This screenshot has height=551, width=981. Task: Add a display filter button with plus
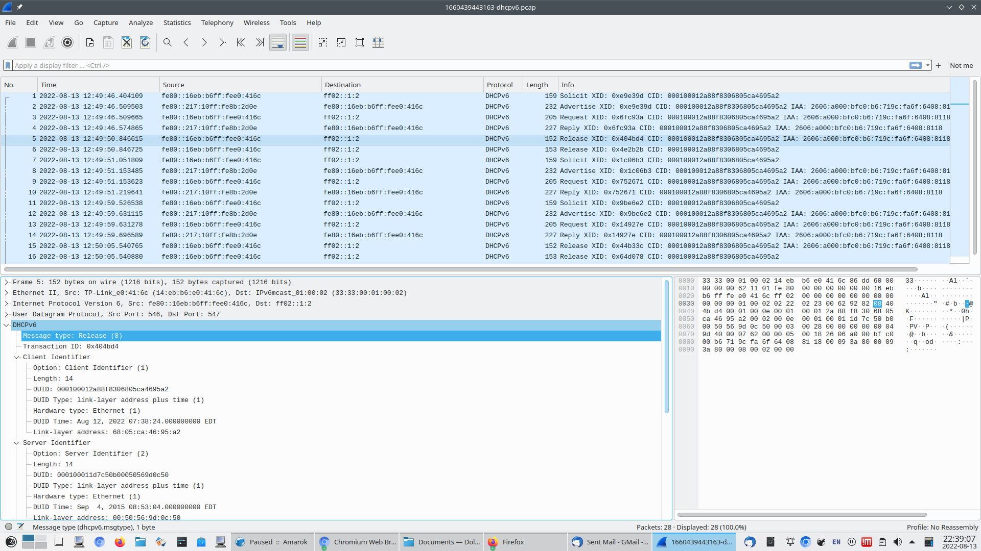(x=939, y=65)
